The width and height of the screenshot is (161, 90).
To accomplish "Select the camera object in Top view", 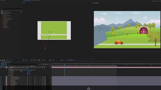I will coord(45,48).
